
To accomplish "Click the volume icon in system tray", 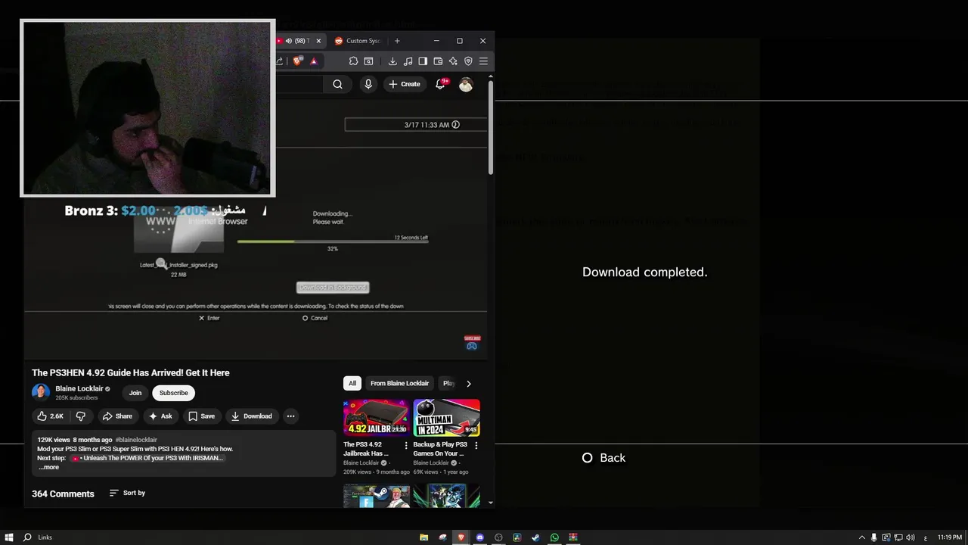I will coord(910,537).
